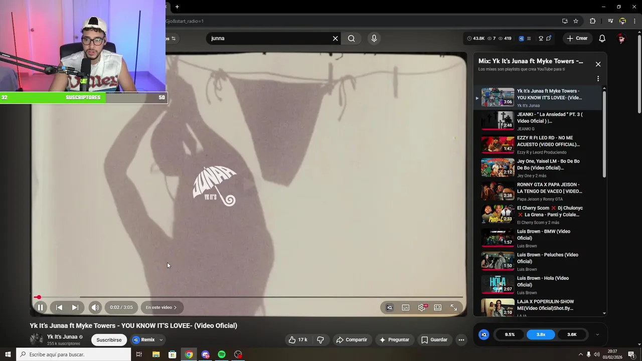Viewport: 642px width, 361px height.
Task: Toggle theater mode view
Action: tap(438, 307)
